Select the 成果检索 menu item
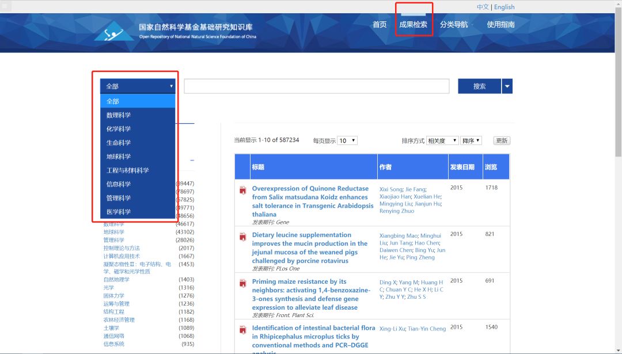This screenshot has width=622, height=354. [x=414, y=24]
